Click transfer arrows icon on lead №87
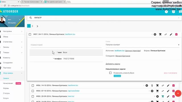182x102 pixels. [x=166, y=35]
